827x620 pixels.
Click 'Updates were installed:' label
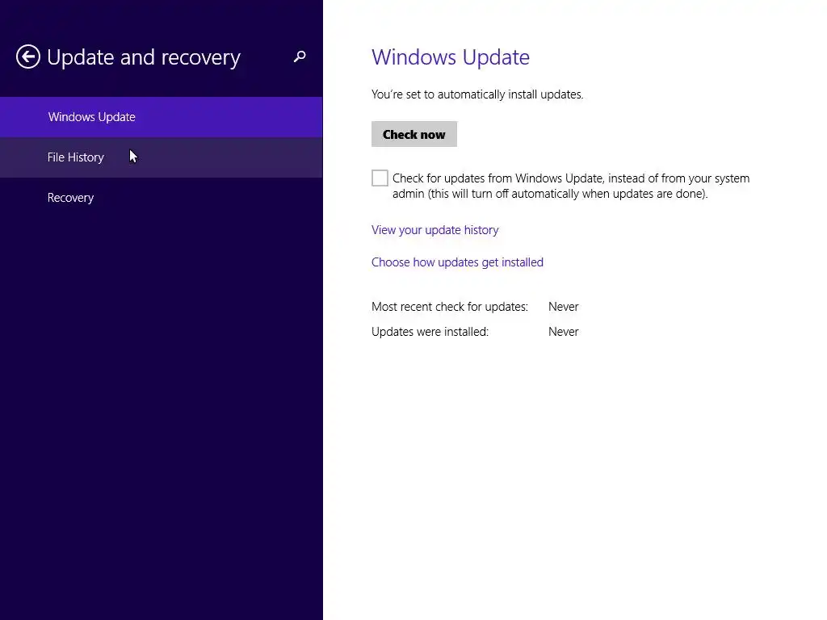coord(430,332)
